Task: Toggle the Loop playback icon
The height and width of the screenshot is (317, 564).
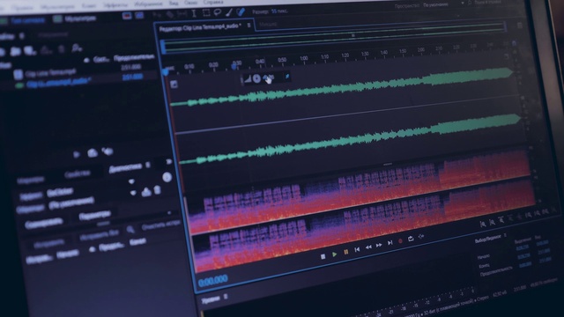Action: coord(411,239)
